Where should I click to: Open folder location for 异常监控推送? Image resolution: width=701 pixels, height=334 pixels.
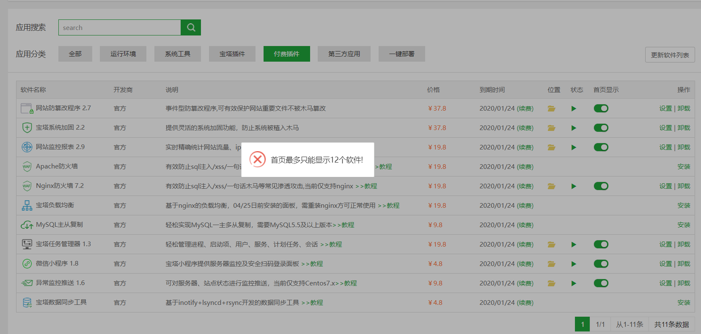pyautogui.click(x=551, y=283)
